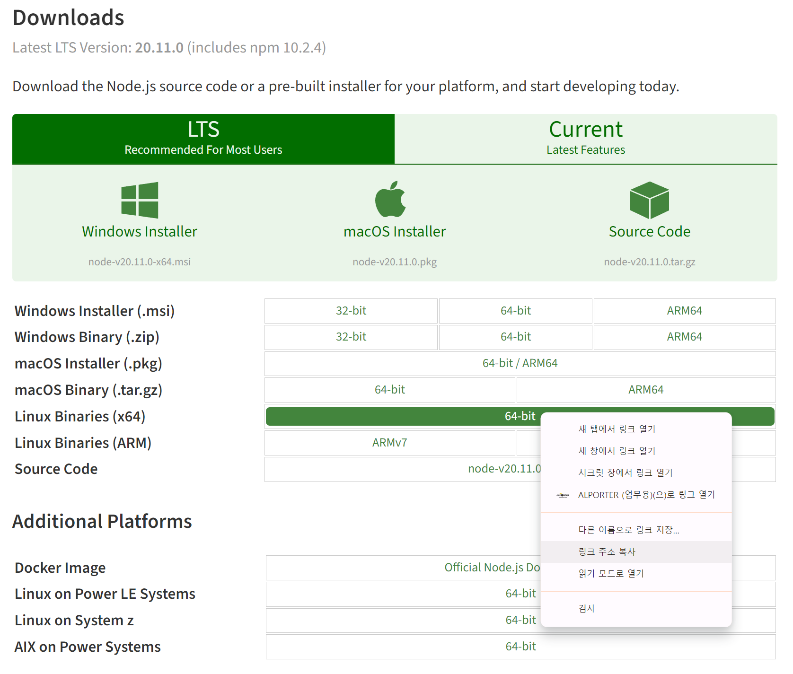
Task: Open the Windows Installer link
Action: 140,231
